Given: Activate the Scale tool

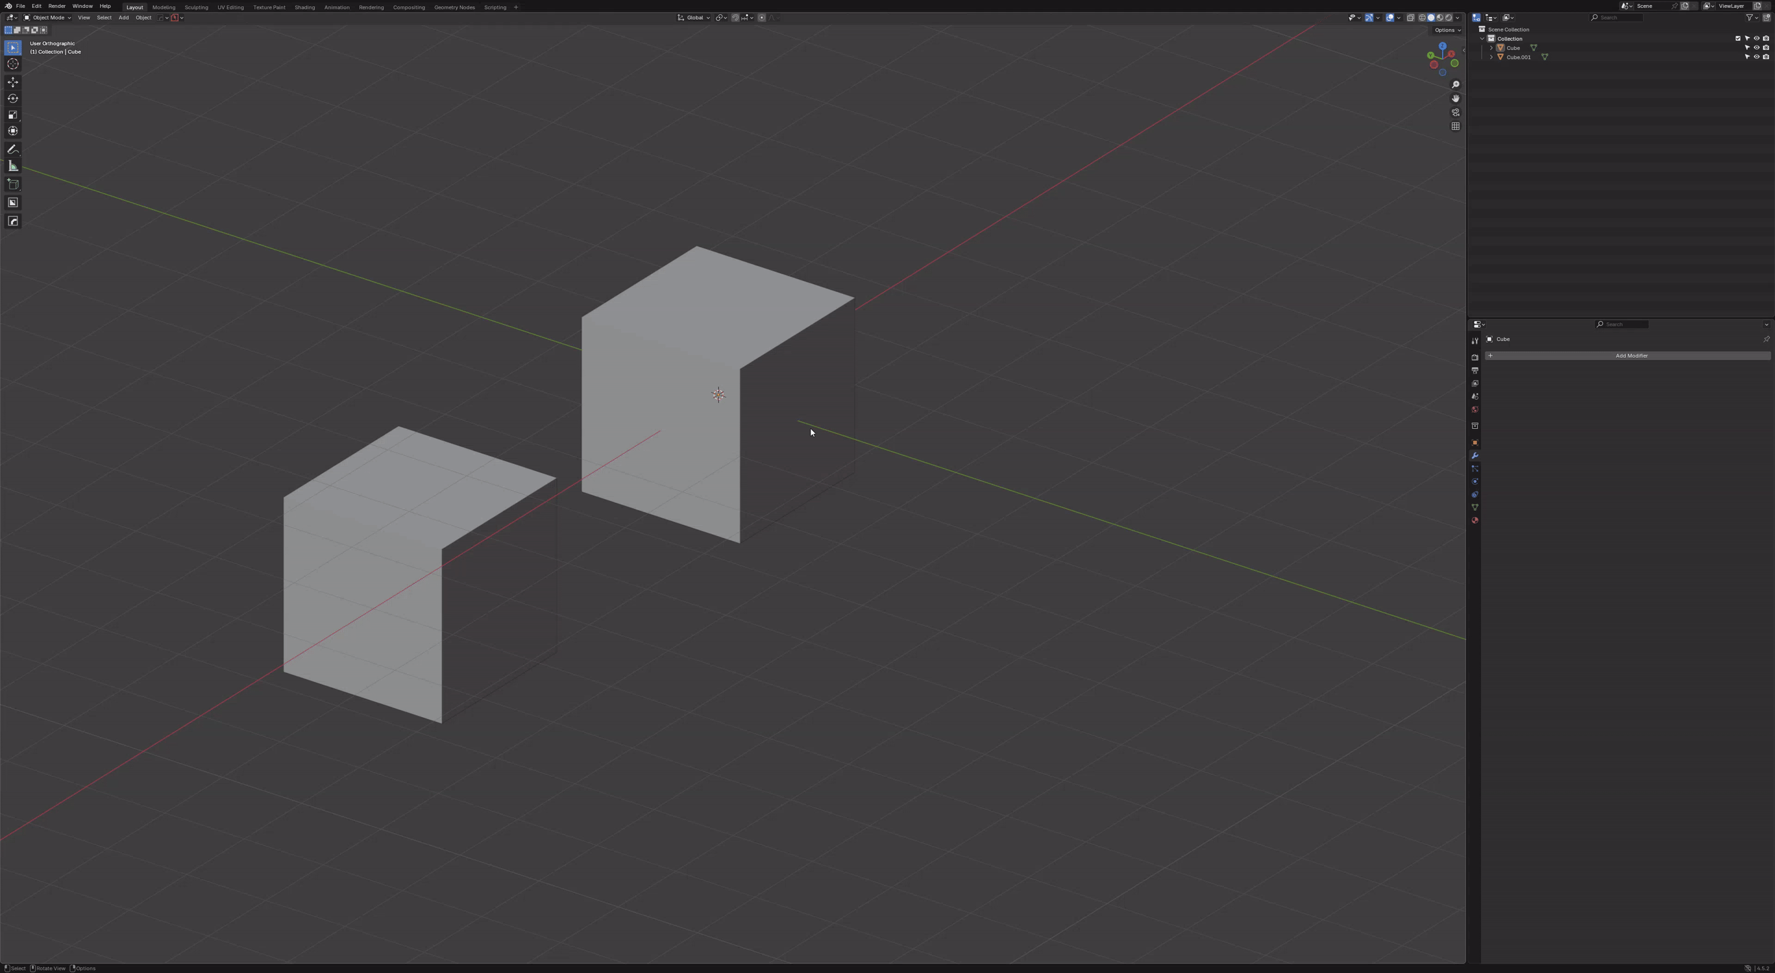Looking at the screenshot, I should pyautogui.click(x=13, y=115).
